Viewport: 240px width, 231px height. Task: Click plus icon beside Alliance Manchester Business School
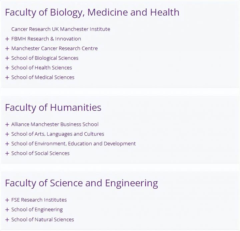coord(7,125)
